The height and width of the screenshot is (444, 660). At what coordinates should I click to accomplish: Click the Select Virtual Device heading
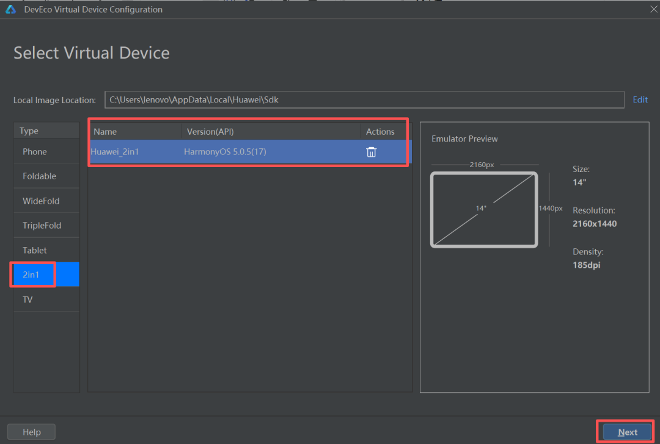pos(91,53)
